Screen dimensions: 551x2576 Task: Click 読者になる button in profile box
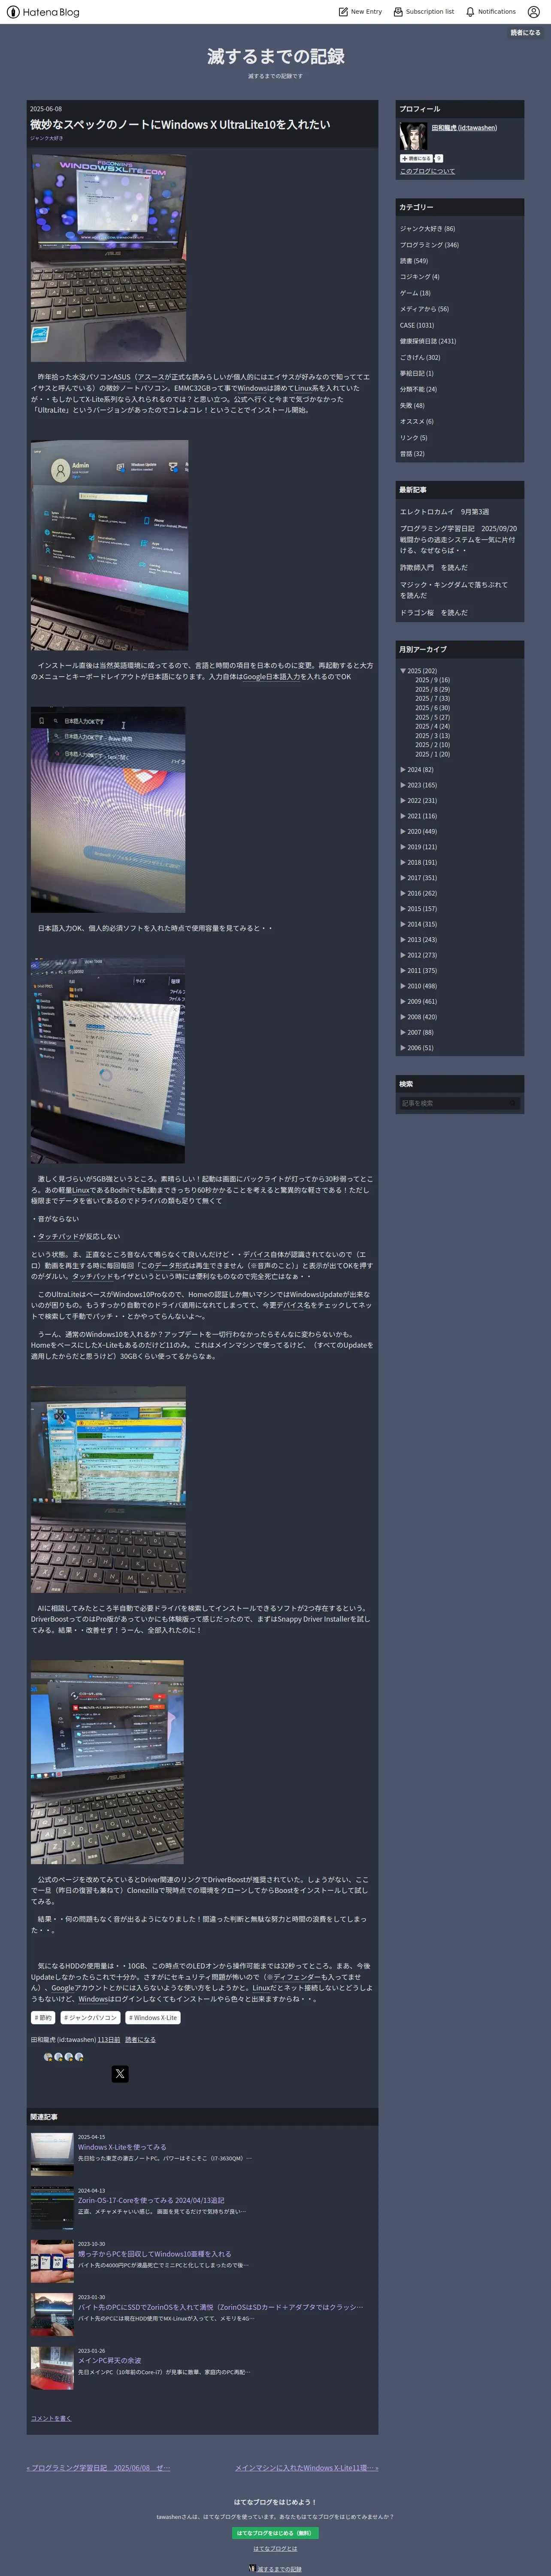416,158
